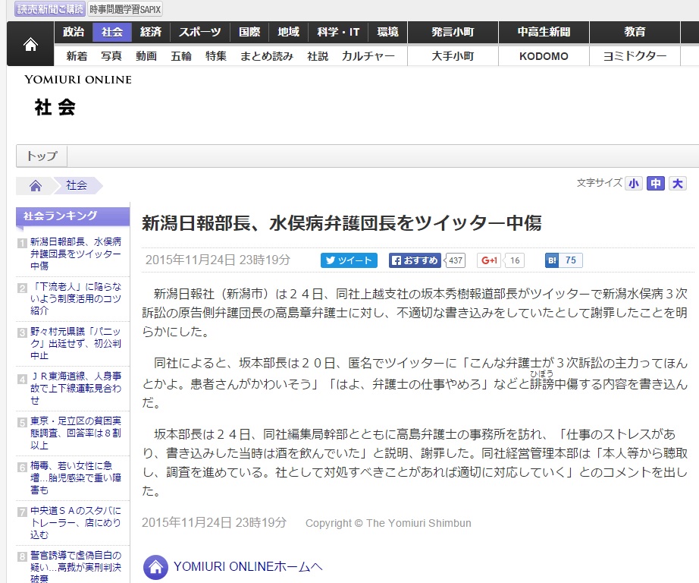Click the Hatena B! bookmark button
The height and width of the screenshot is (583, 699).
pos(552,260)
